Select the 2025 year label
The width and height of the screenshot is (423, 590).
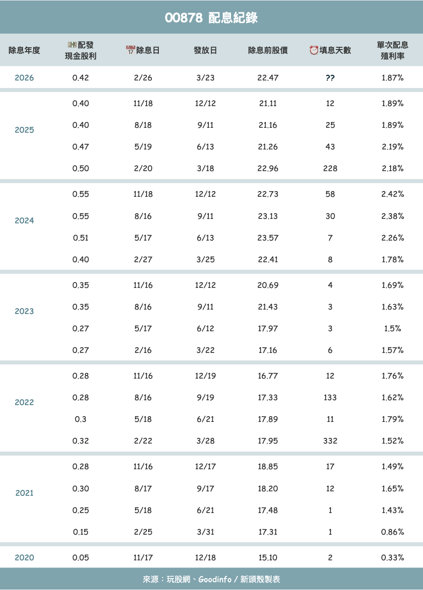24,130
